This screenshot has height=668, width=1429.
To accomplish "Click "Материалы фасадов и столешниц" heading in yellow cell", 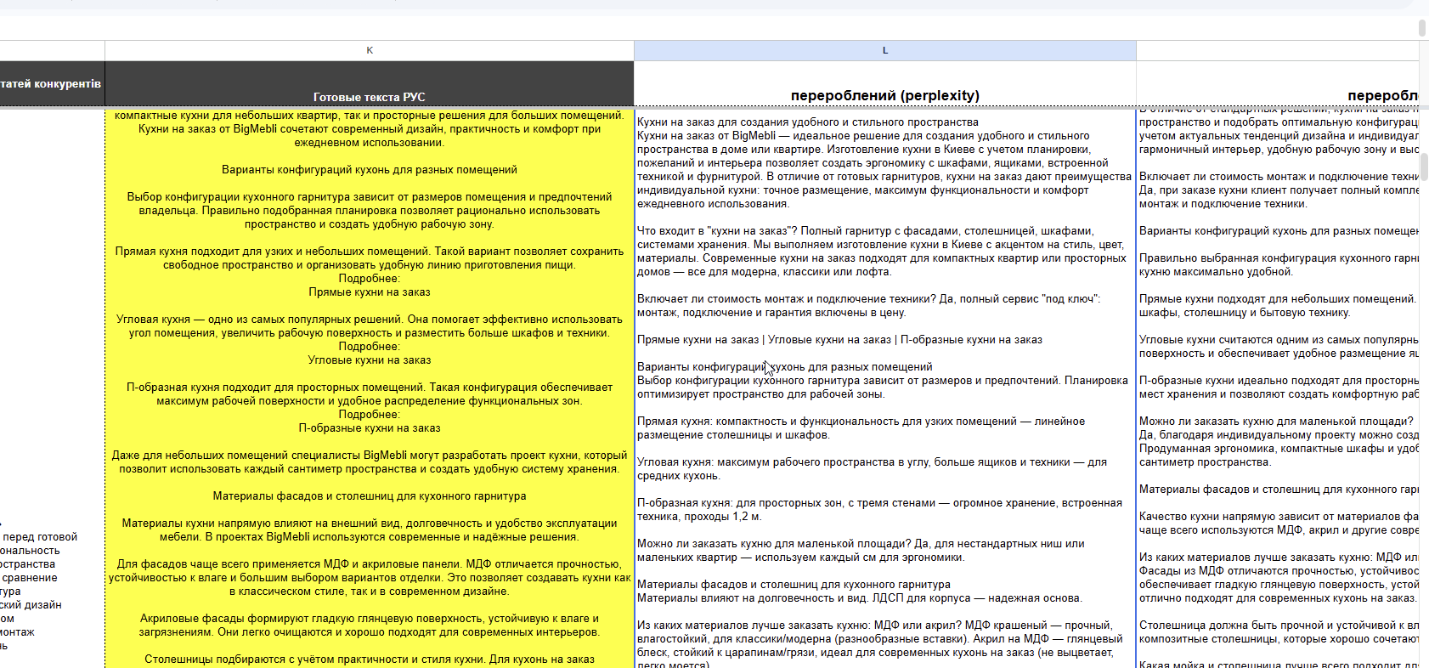I will click(x=370, y=496).
